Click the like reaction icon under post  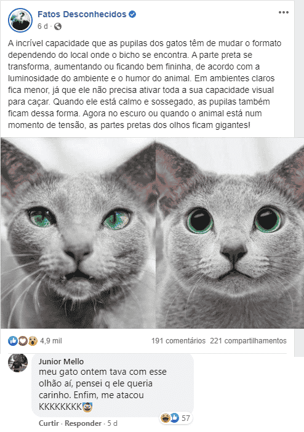[x=13, y=341]
